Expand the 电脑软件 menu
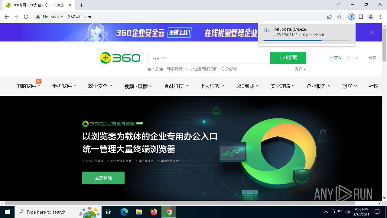 [x=28, y=86]
